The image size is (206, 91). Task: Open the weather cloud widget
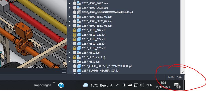(x=86, y=85)
